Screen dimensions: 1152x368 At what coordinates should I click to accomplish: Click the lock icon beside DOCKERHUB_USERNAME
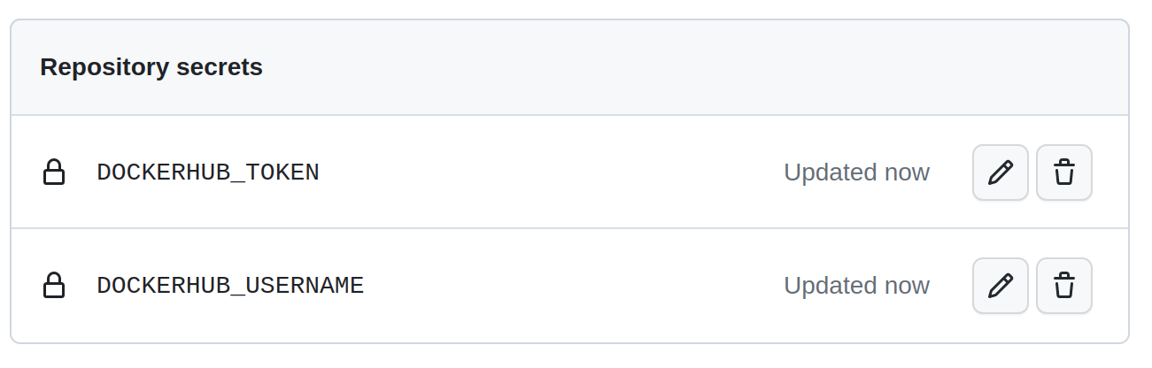tap(54, 286)
